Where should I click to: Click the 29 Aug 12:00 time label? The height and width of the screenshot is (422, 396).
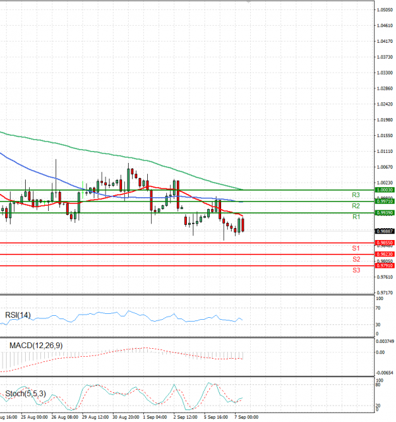pyautogui.click(x=95, y=417)
